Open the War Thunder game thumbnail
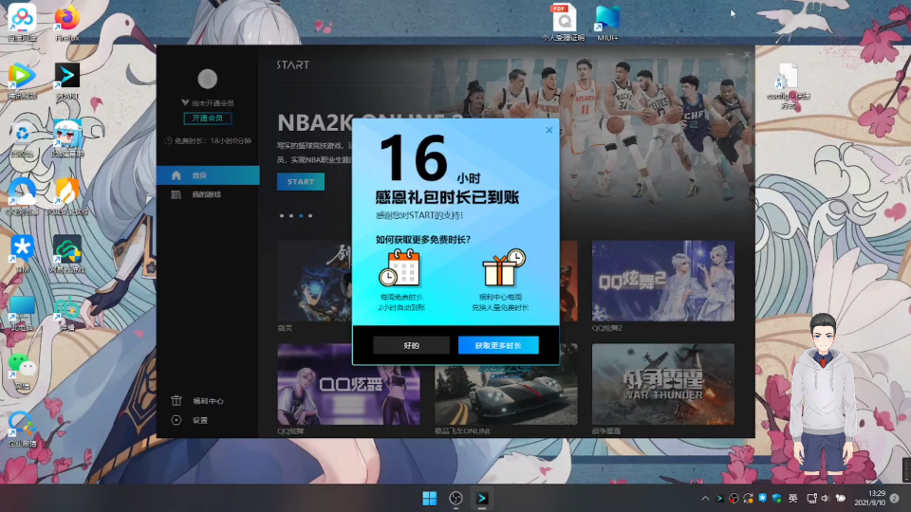Viewport: 911px width, 512px height. pos(663,384)
